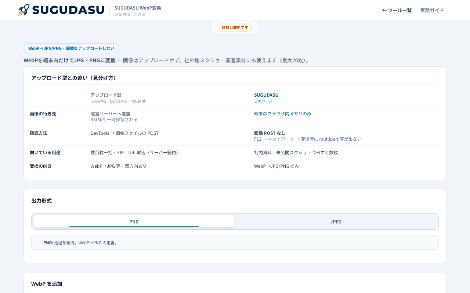
Task: Select PNG output format
Action: [134, 222]
